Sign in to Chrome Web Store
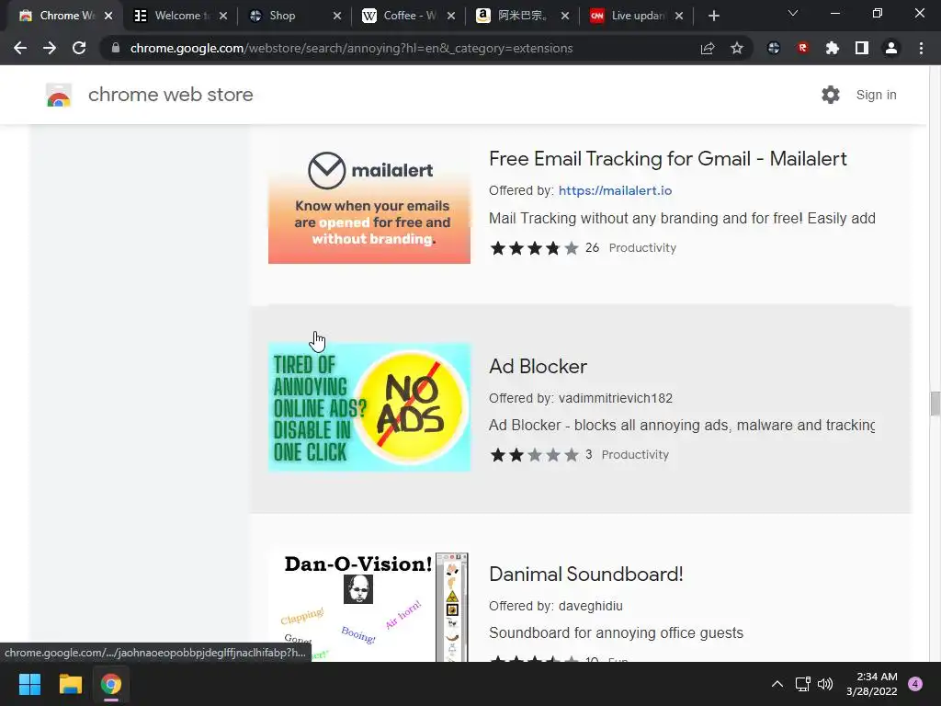The height and width of the screenshot is (706, 941). (x=876, y=95)
